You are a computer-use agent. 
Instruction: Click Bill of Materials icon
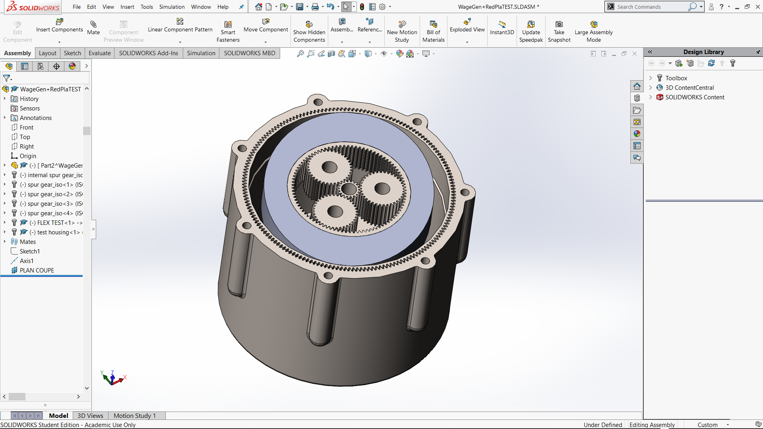coord(433,25)
